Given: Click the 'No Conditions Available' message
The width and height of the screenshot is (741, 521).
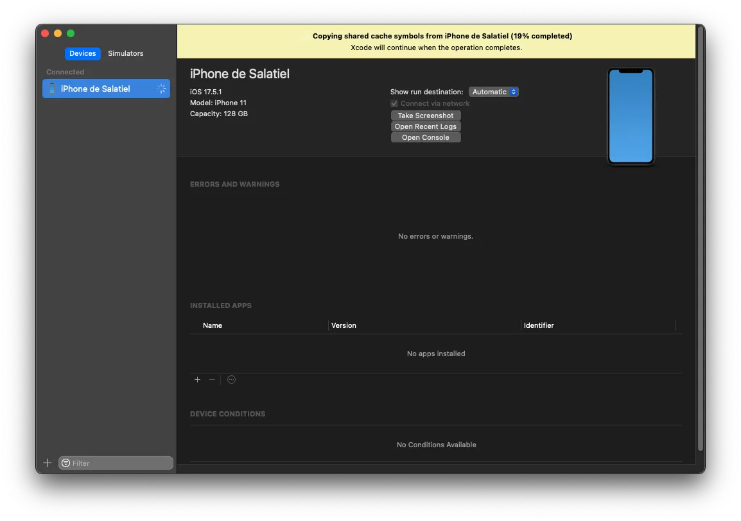Looking at the screenshot, I should [x=436, y=445].
